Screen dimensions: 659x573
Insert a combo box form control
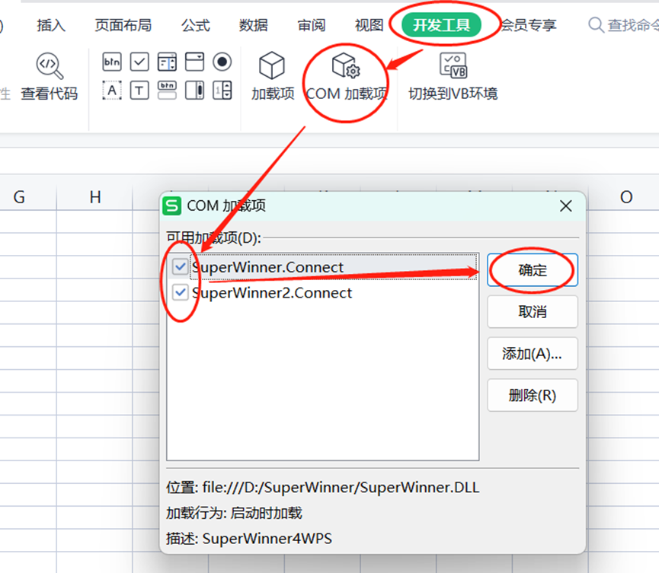tap(194, 62)
